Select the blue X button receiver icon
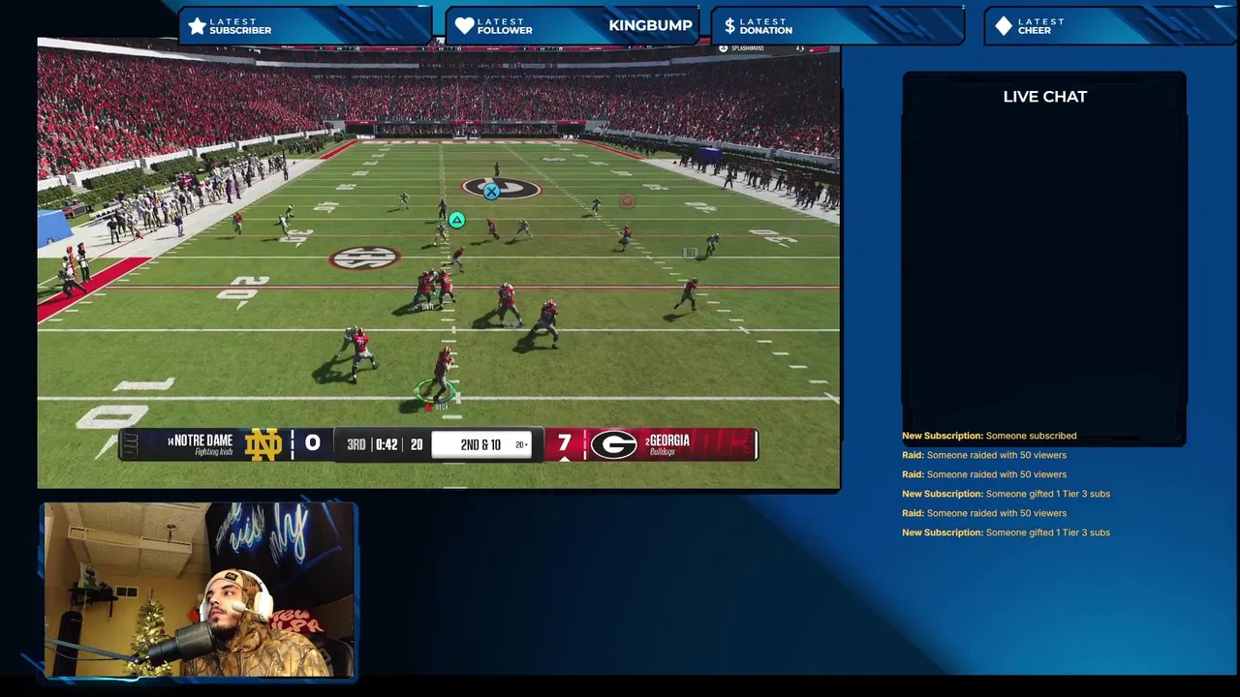This screenshot has height=697, width=1240. pos(491,192)
